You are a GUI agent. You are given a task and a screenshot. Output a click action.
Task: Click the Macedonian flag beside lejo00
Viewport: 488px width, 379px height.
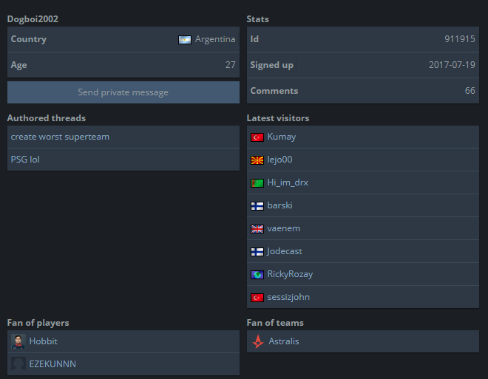point(257,160)
